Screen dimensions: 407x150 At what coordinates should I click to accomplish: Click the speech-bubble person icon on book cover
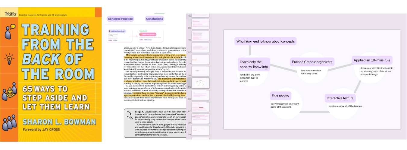(9, 31)
